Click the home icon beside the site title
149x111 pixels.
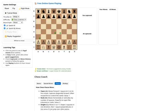[x=36, y=4]
